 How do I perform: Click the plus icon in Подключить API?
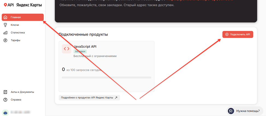[x=227, y=35]
